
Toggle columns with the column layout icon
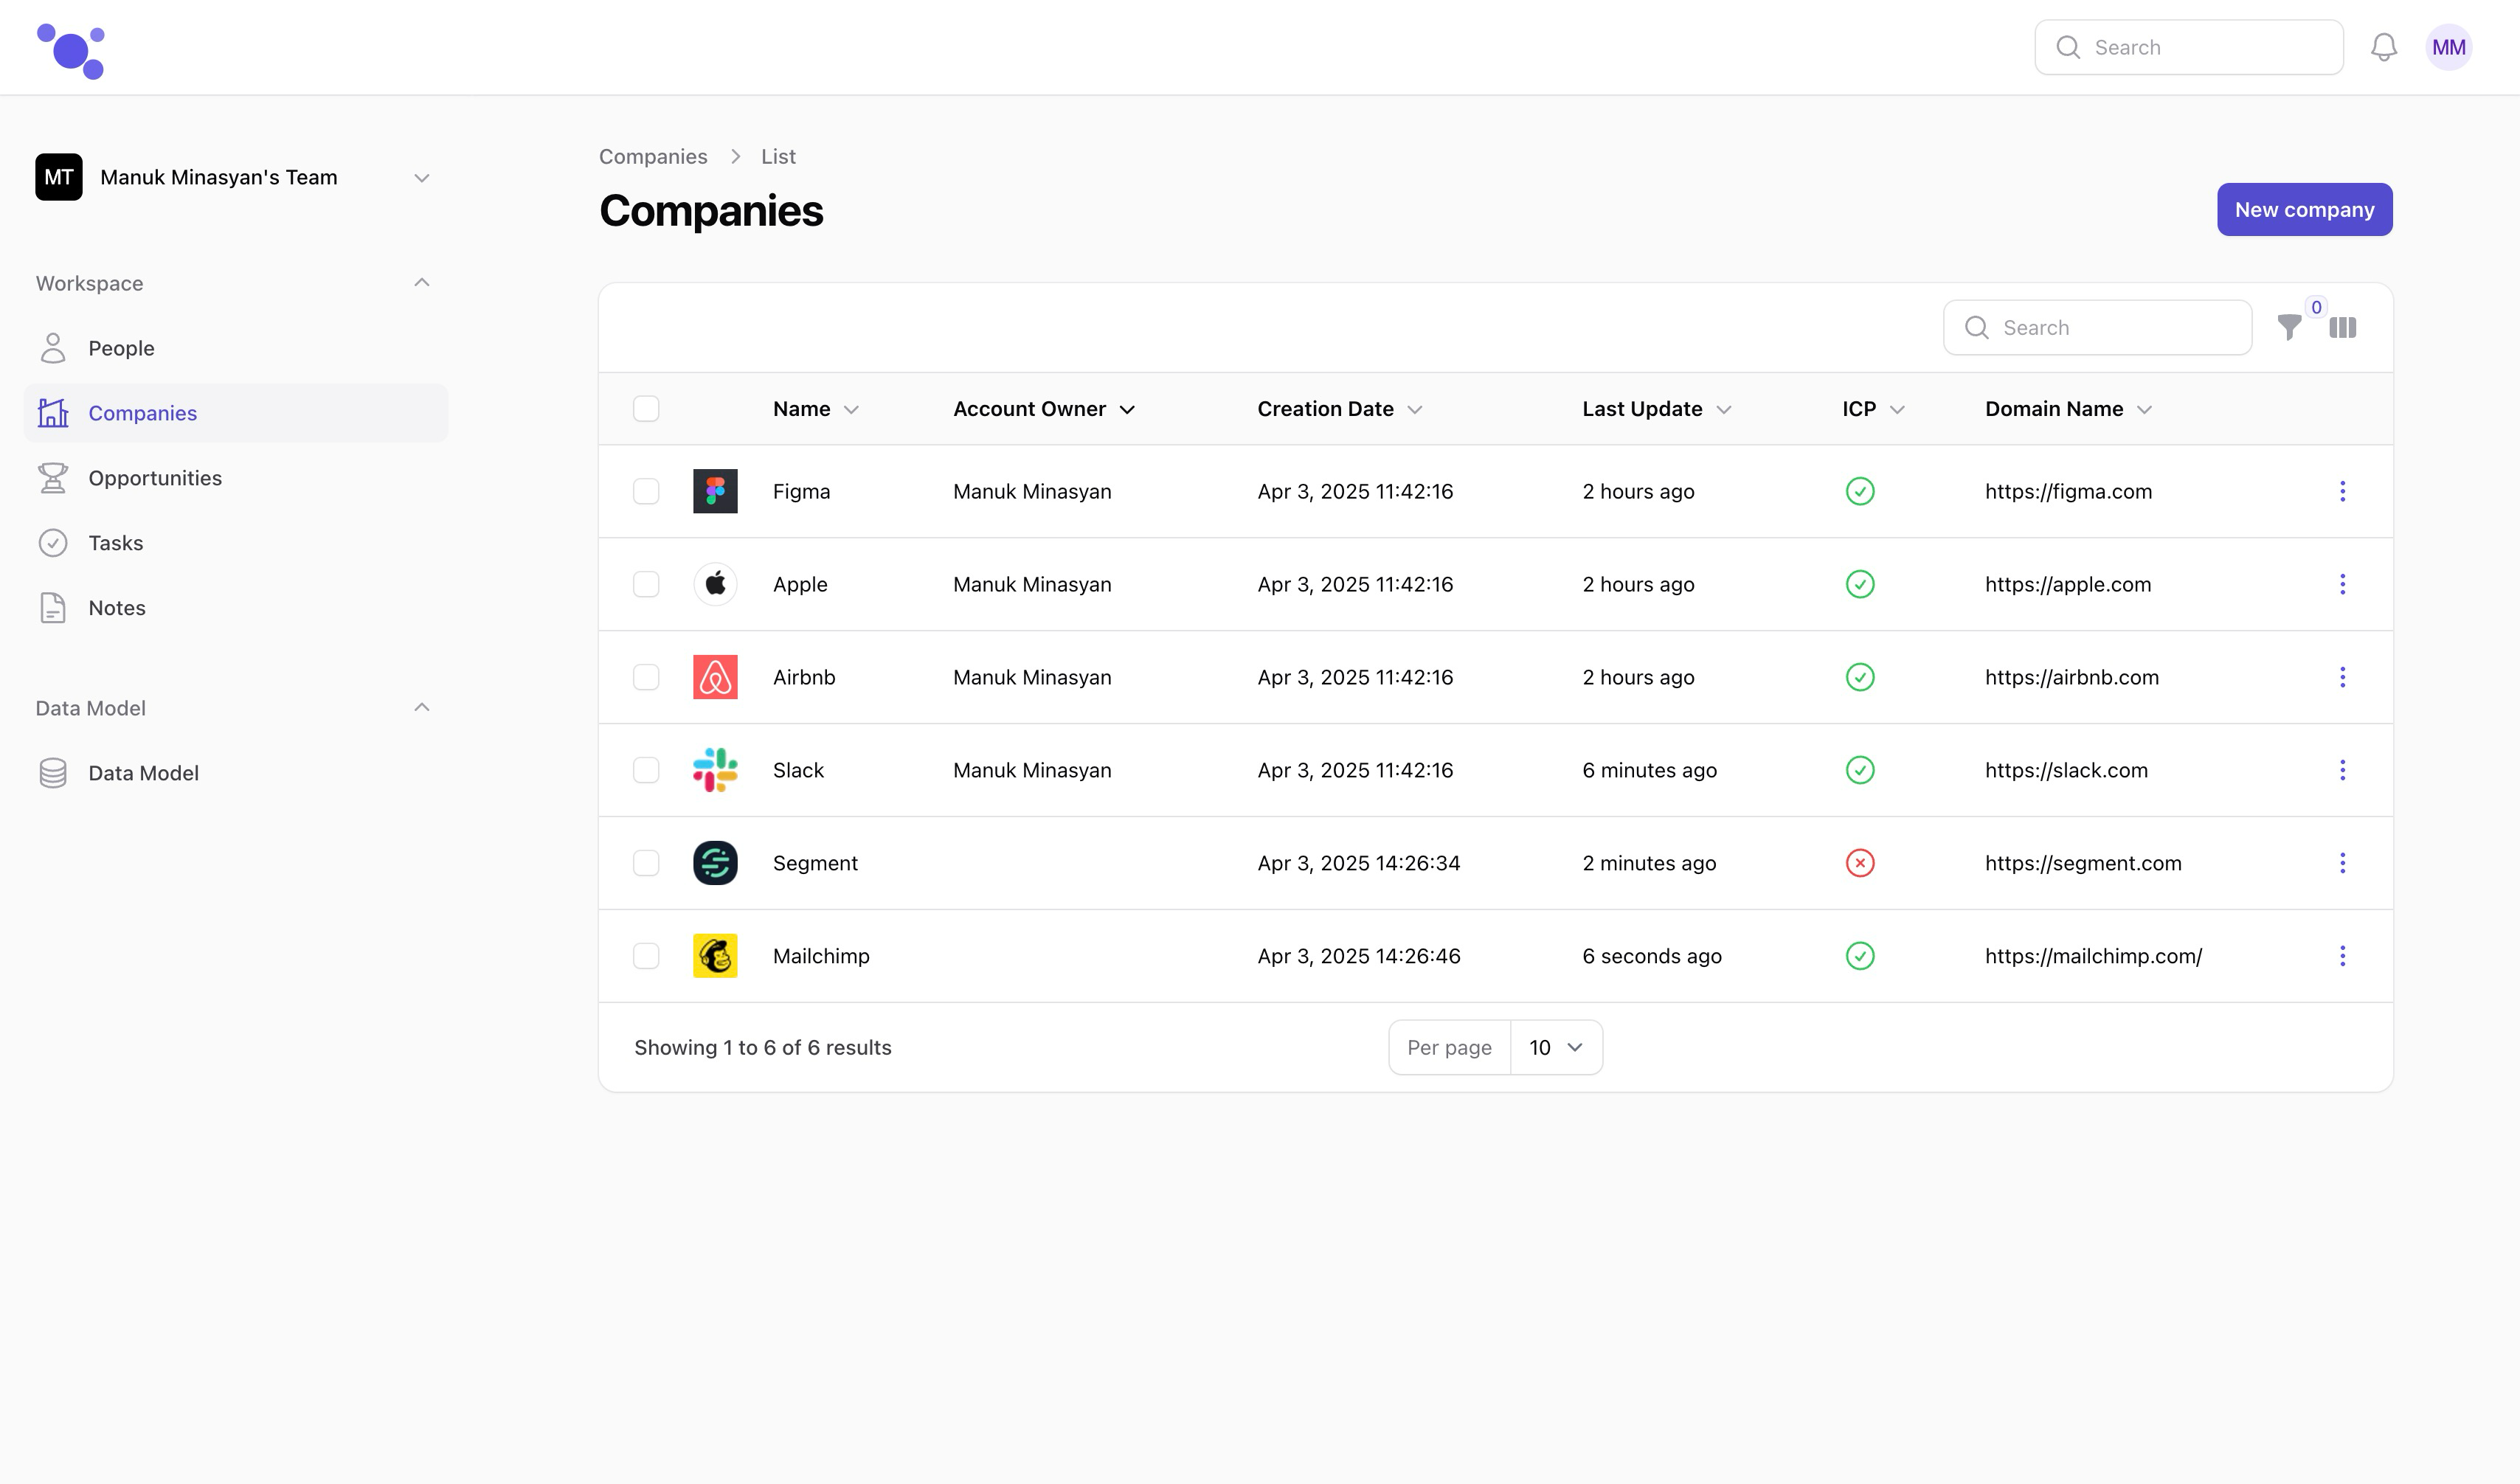[2343, 328]
